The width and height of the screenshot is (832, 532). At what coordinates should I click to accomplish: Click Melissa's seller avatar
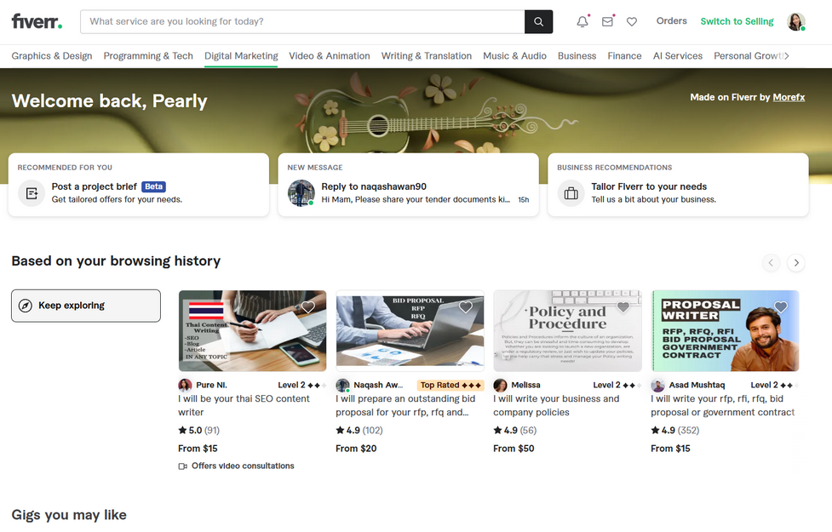tap(500, 385)
